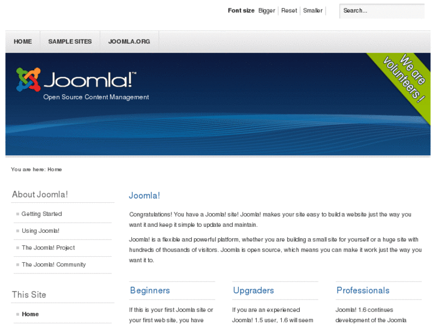This screenshot has width=436, height=327.
Task: Click the 'About Joomla!' sidebar heading
Action: coord(40,194)
